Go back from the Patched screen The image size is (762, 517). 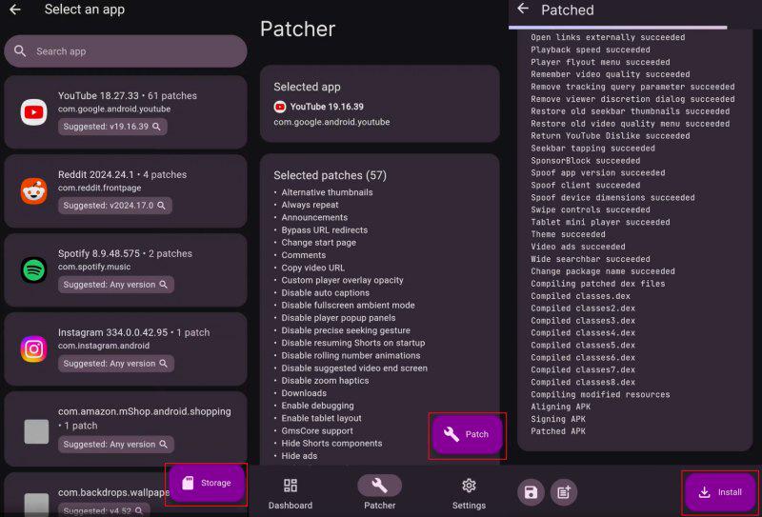click(x=523, y=10)
